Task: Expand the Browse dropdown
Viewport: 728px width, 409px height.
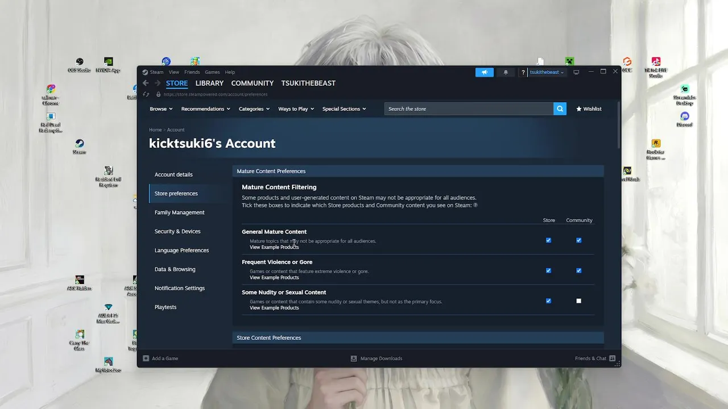Action: coord(162,108)
